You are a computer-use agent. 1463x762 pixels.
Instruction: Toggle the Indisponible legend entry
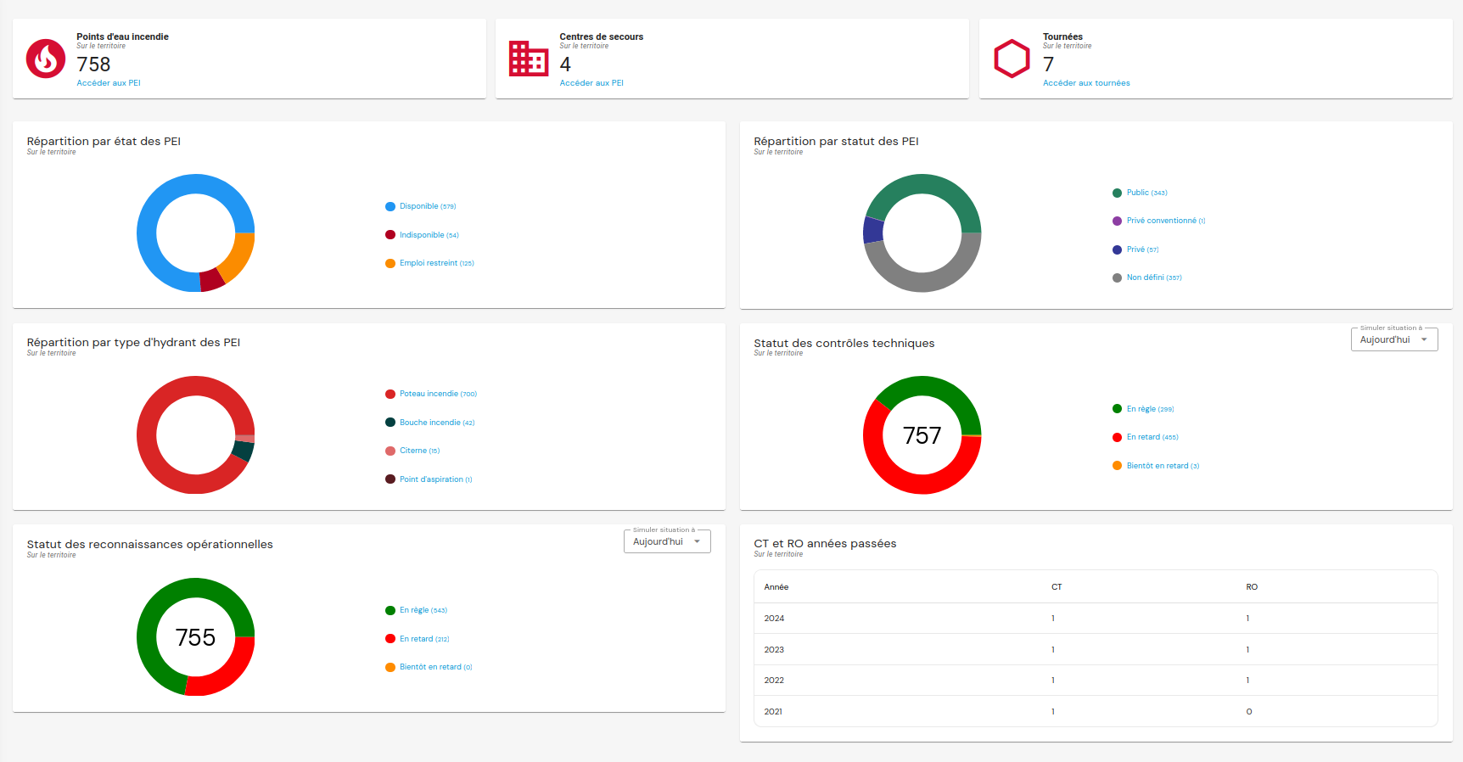point(422,235)
